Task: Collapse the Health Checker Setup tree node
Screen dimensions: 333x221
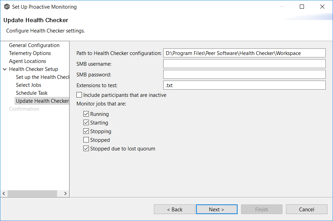Action: click(x=5, y=69)
